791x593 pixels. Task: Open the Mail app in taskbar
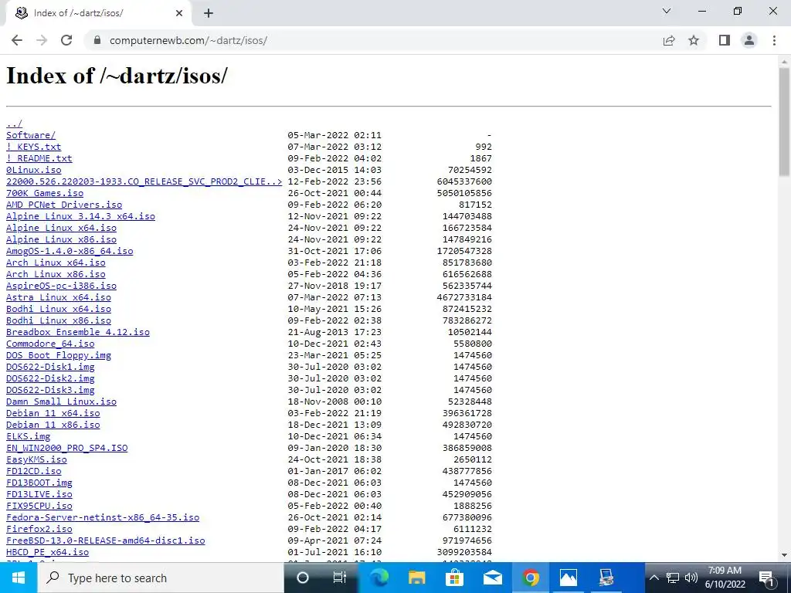tap(492, 578)
